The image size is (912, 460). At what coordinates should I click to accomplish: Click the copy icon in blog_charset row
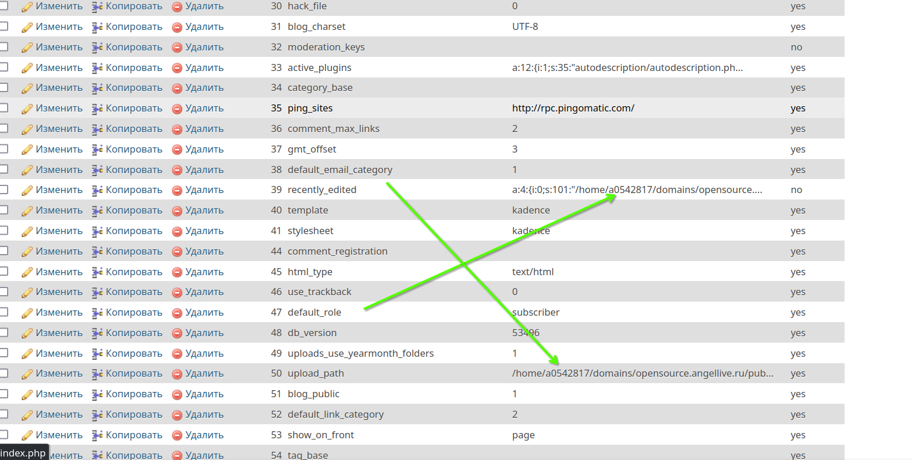coord(97,27)
